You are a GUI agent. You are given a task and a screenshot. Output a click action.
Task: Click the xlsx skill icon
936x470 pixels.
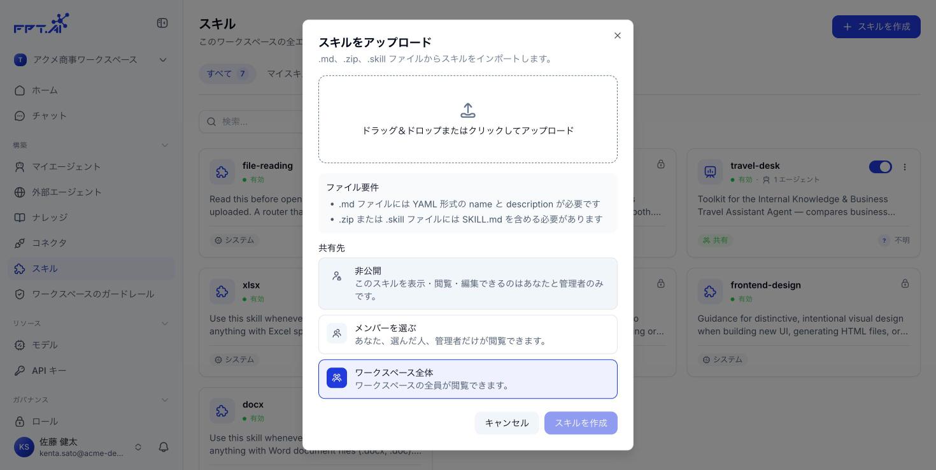[222, 292]
